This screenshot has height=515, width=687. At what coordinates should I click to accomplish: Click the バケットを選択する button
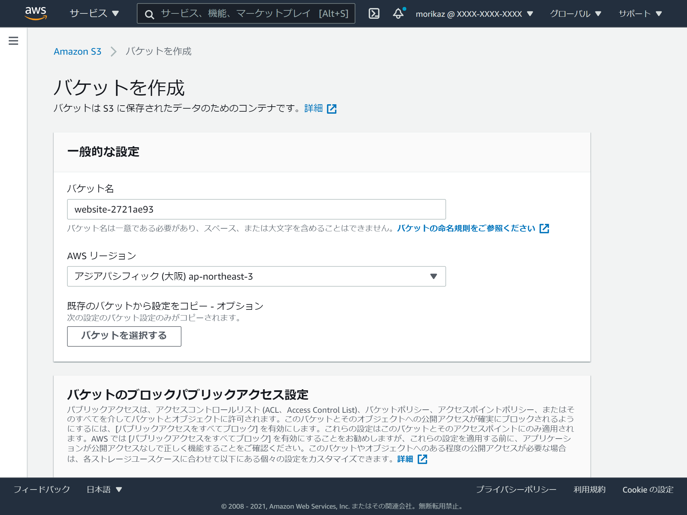pyautogui.click(x=124, y=336)
